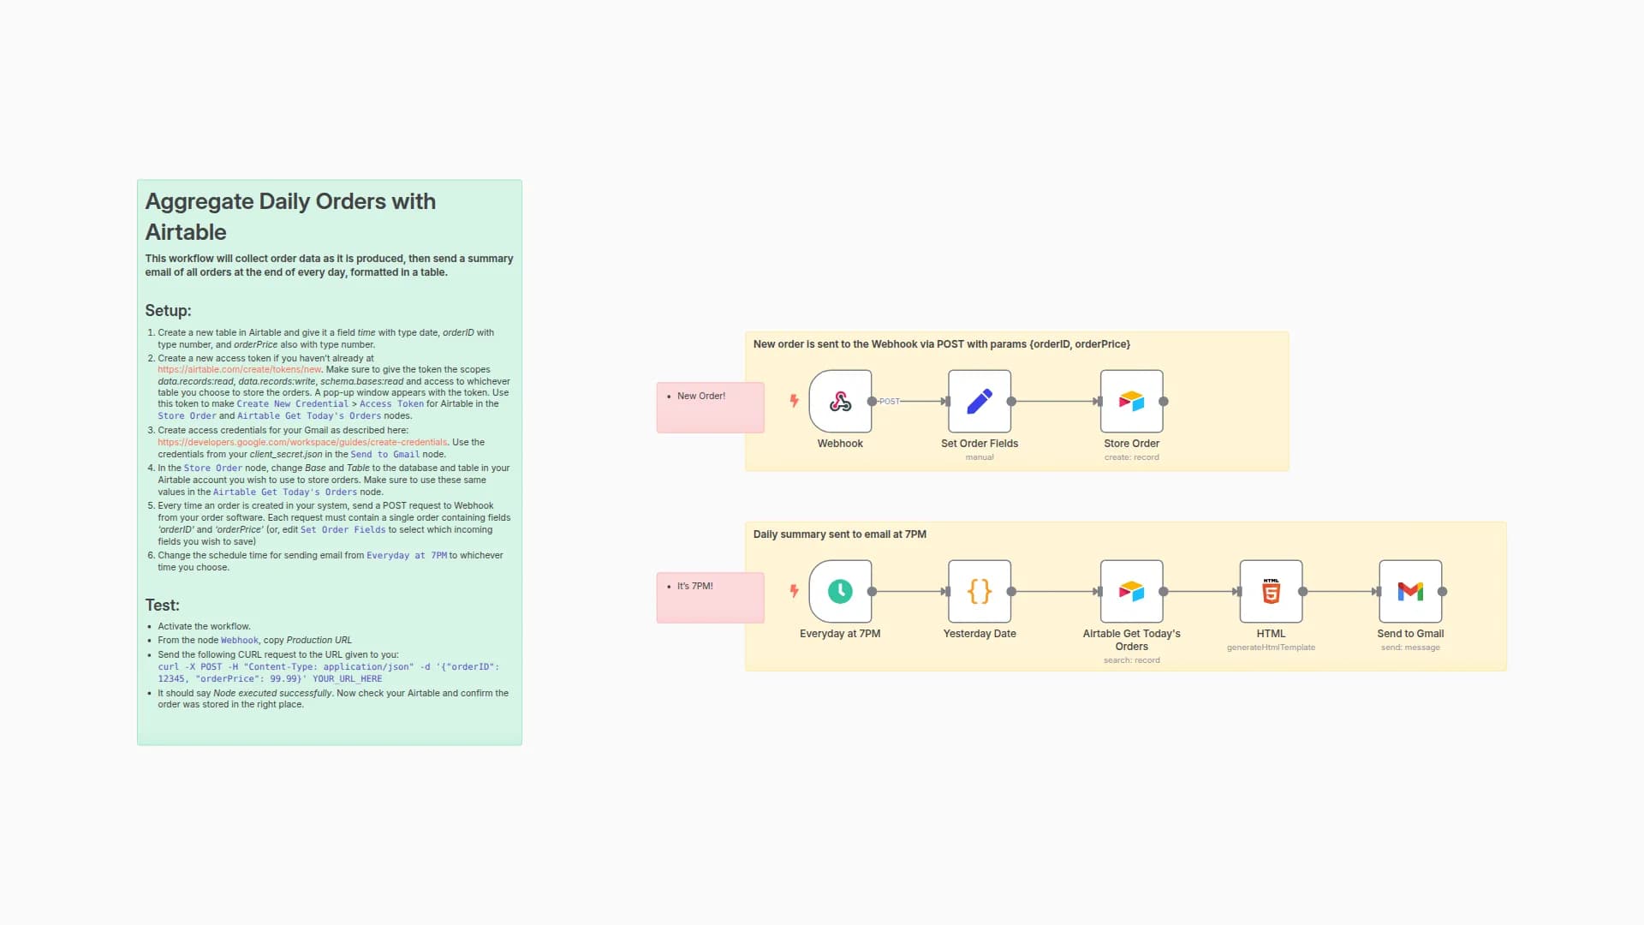1644x925 pixels.
Task: Click the POST connection label
Action: (890, 401)
